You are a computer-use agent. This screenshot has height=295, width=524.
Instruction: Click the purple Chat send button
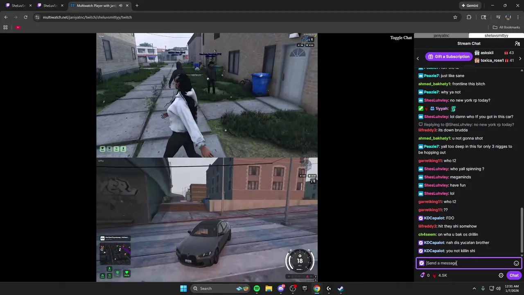(x=514, y=275)
